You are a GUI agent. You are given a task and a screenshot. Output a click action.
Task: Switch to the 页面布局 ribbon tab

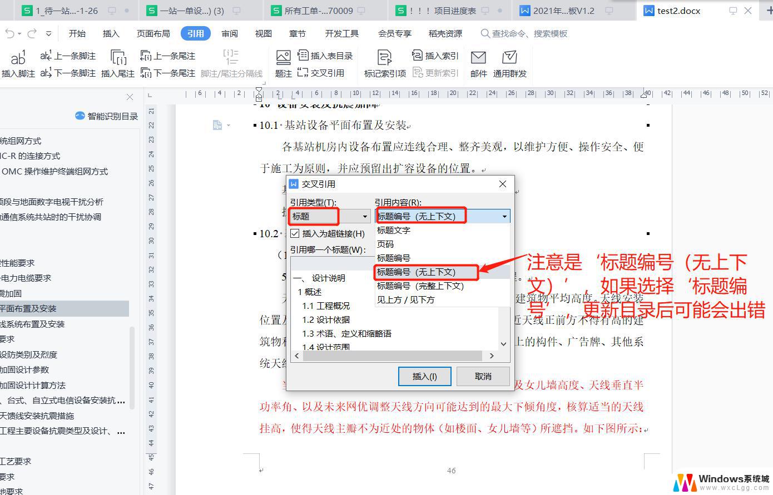153,33
